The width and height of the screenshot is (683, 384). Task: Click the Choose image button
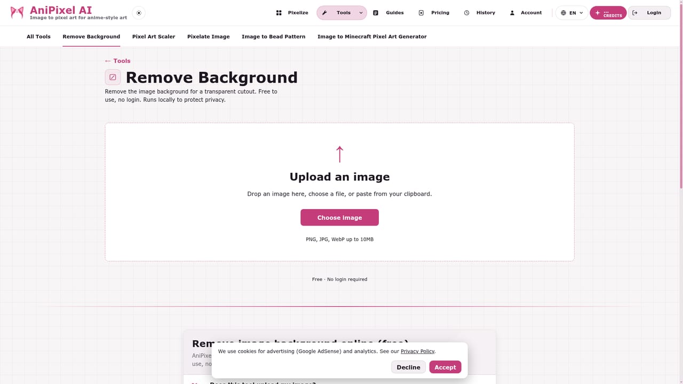(x=339, y=218)
